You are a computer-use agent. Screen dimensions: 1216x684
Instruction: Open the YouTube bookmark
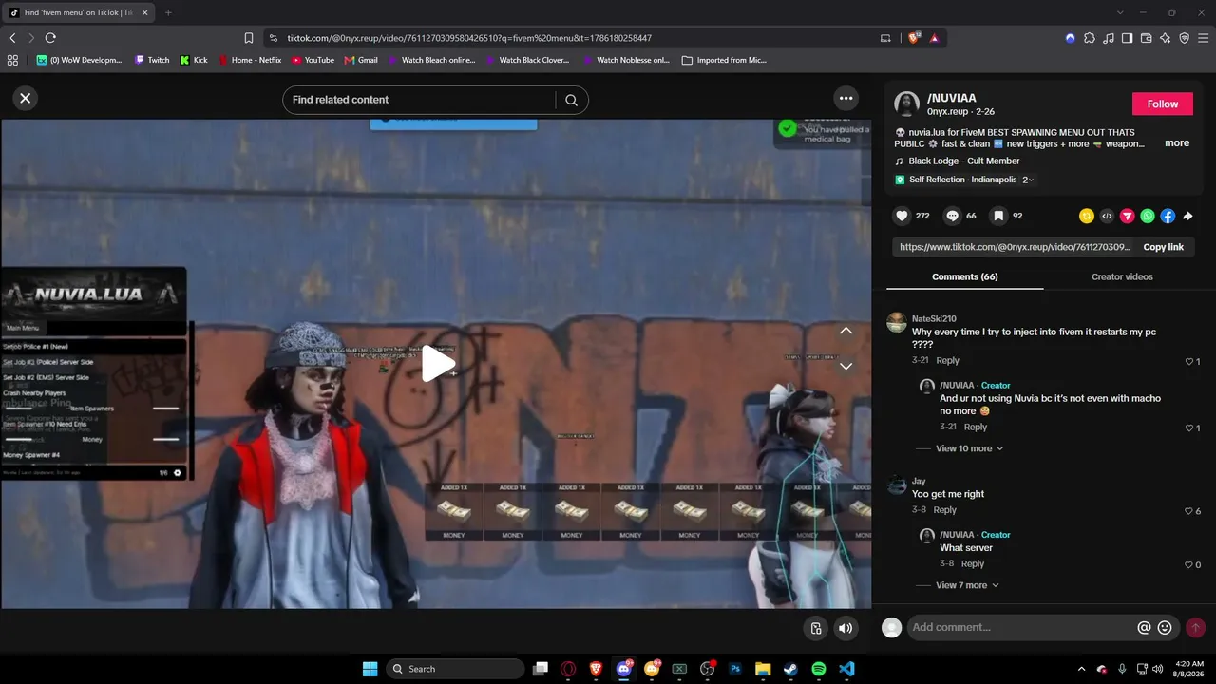pos(313,60)
